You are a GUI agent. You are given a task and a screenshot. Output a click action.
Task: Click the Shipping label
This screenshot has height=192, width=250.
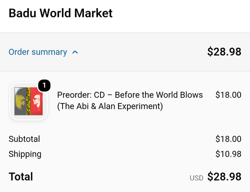(25, 154)
